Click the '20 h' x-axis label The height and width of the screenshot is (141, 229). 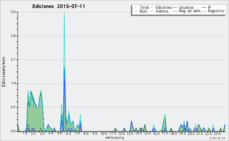(x=191, y=133)
